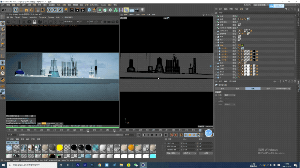Toggle the Z axis lock
This screenshot has height=168, width=300.
(x=60, y=10)
